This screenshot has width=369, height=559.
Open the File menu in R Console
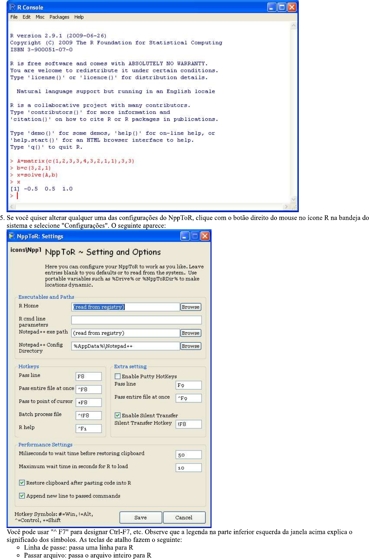tap(14, 17)
